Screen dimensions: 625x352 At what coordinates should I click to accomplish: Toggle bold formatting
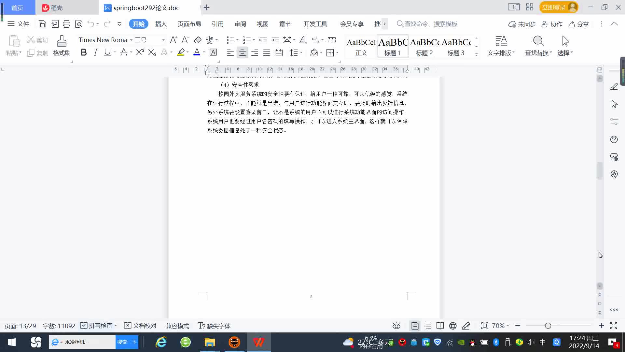point(84,52)
